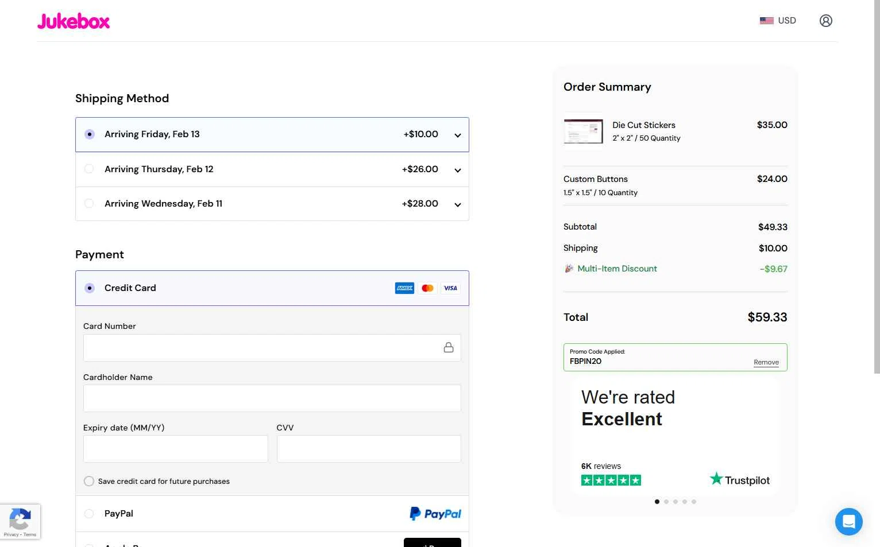Click the Multi-Item Discount label
This screenshot has width=880, height=547.
pyautogui.click(x=617, y=269)
